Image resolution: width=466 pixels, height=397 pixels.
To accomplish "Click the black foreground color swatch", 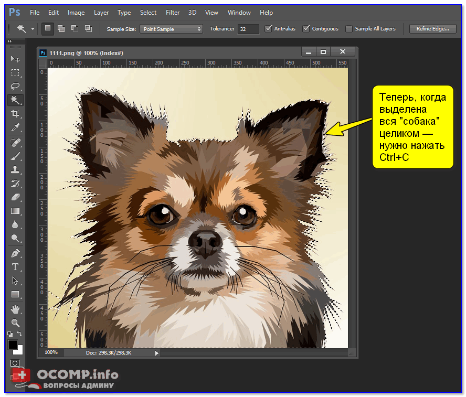I will (x=13, y=345).
